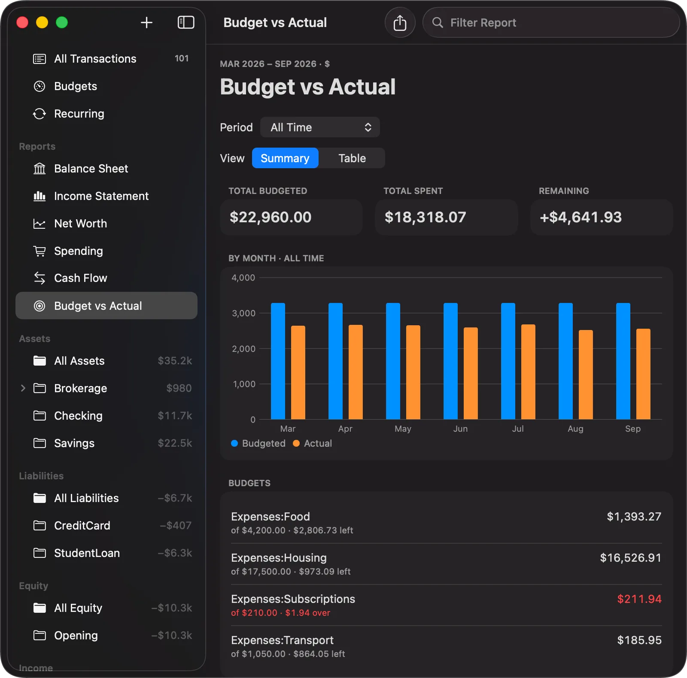
Task: Expand the Brokerage account chevron
Action: pos(23,388)
